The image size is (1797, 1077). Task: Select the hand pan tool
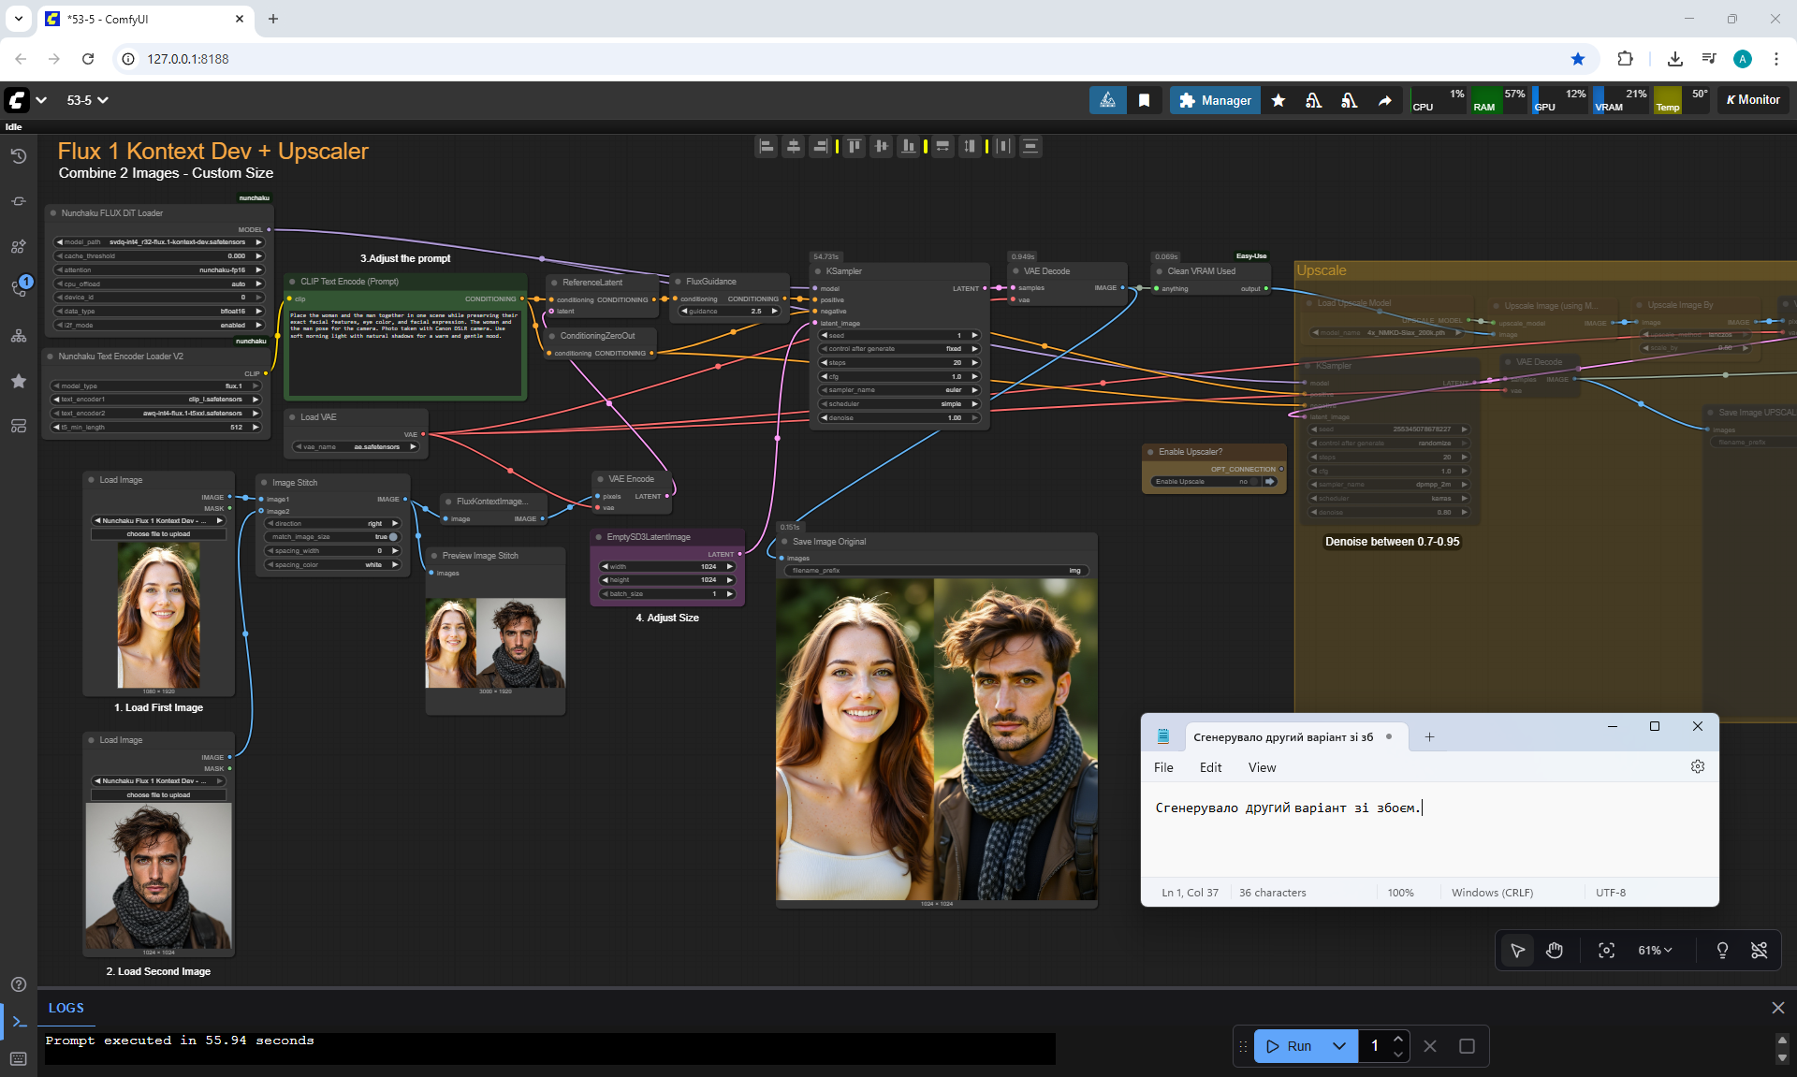(1555, 951)
